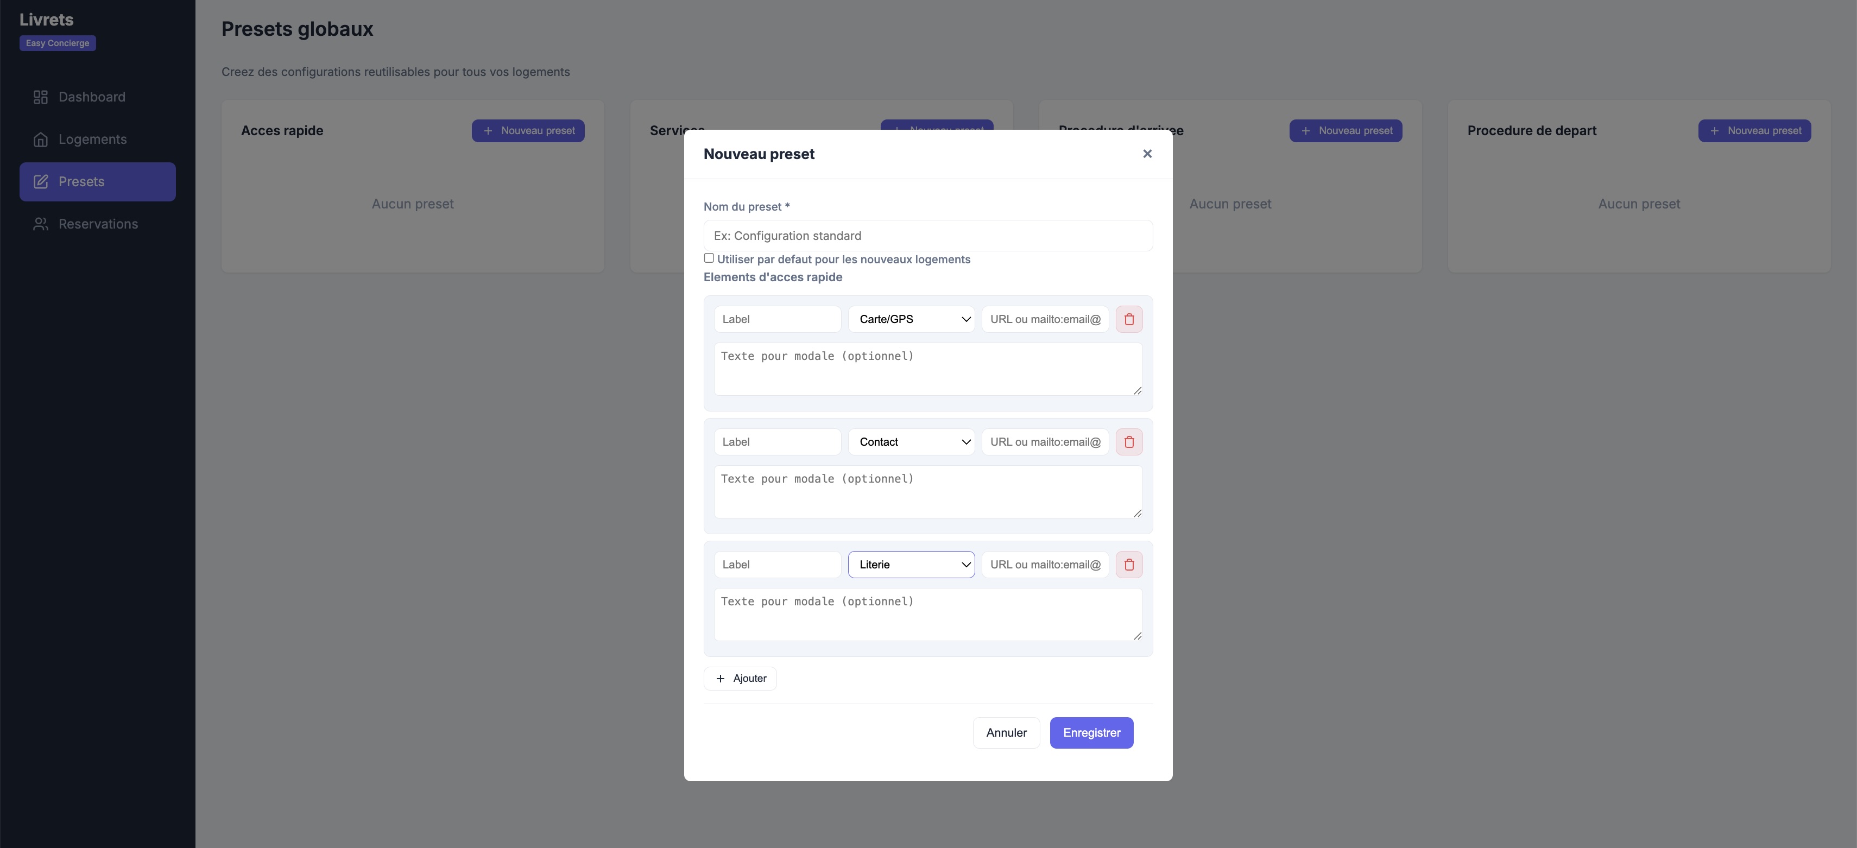Delete the Carte/GPS row with trash icon

coord(1128,319)
